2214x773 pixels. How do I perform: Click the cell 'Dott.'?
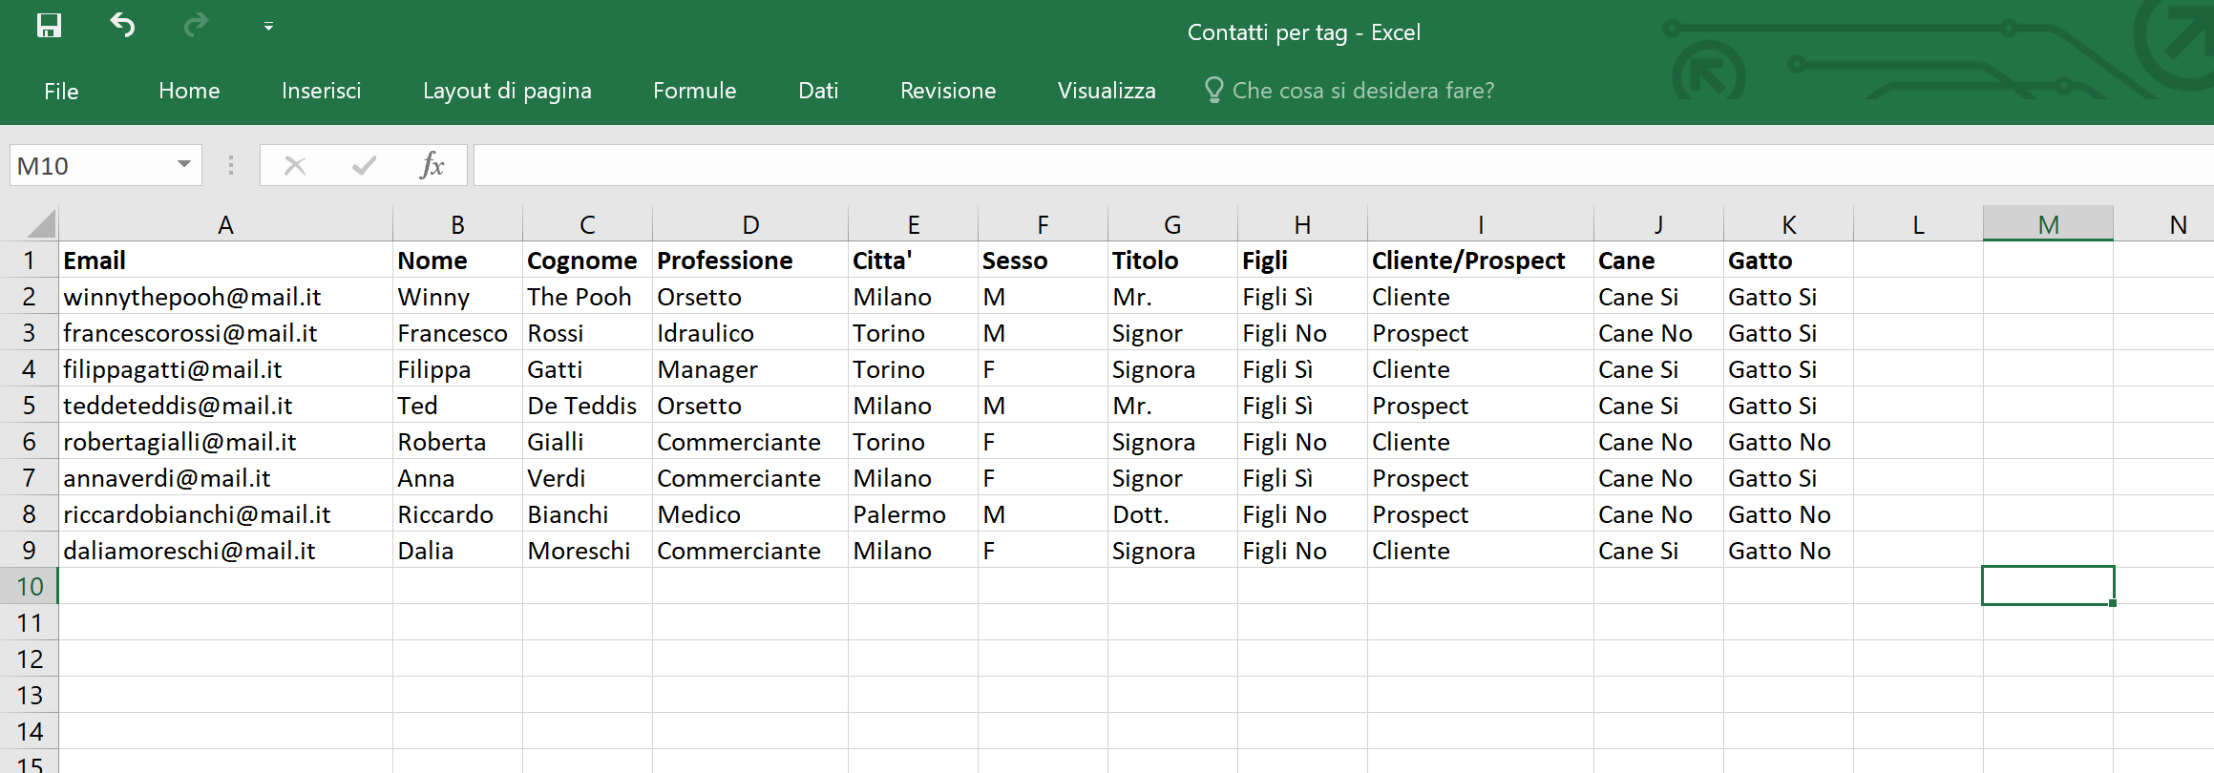(x=1172, y=514)
